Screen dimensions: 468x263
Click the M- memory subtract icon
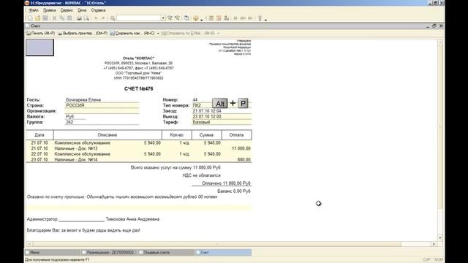[250, 18]
